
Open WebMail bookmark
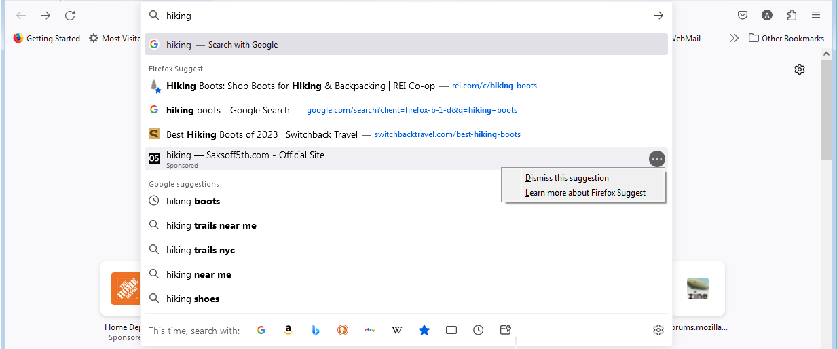[686, 39]
